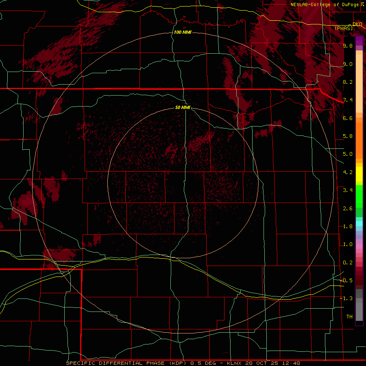This screenshot has width=366, height=366.
Task: Click the 5.8 value on color scale
Action: (x=348, y=136)
